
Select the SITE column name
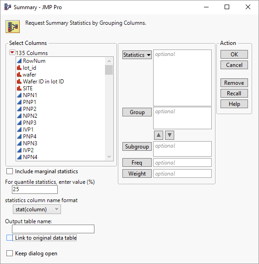pos(28,88)
